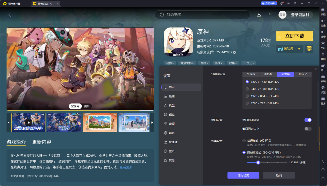Open the 性能 settings section
Screen dimensions: 327x186
coord(181,96)
